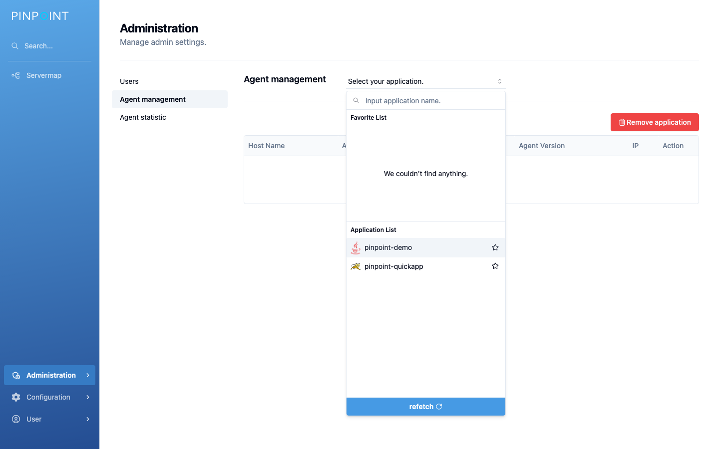Image resolution: width=719 pixels, height=449 pixels.
Task: Click the Pinpoint logo
Action: 40,16
